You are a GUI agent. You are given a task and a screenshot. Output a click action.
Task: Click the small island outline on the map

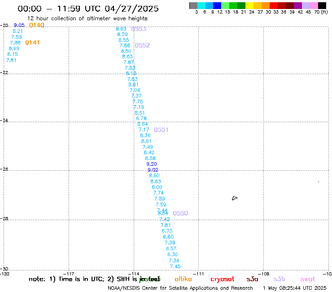pyautogui.click(x=235, y=198)
